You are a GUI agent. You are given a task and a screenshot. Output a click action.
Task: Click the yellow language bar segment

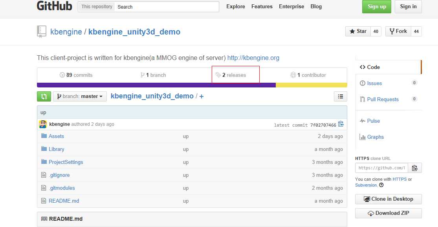point(312,85)
